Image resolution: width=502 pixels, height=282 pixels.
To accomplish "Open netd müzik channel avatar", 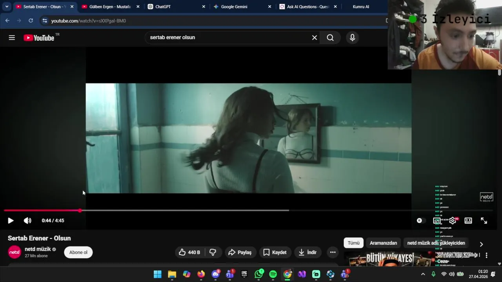I will [15, 252].
